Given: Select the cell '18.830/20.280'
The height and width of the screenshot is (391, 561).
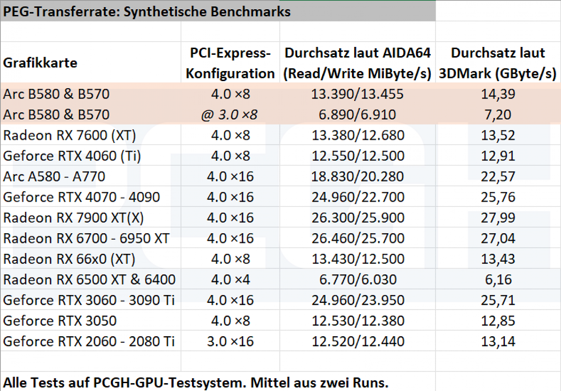Looking at the screenshot, I should (358, 176).
